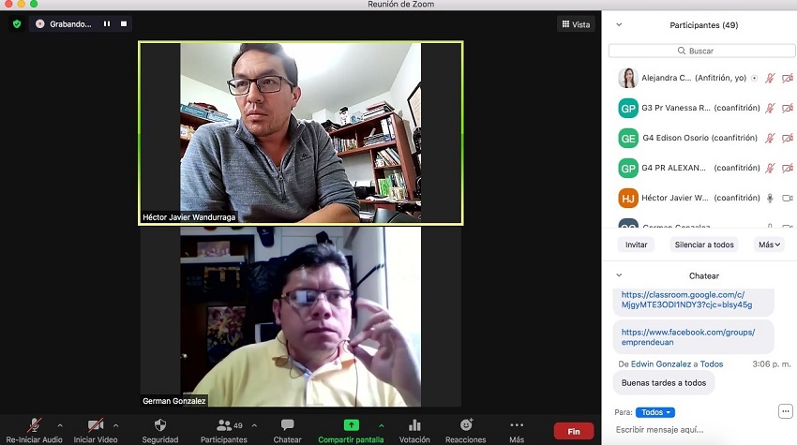
Task: Click recording indicator beside Alejandra C.
Action: (754, 78)
